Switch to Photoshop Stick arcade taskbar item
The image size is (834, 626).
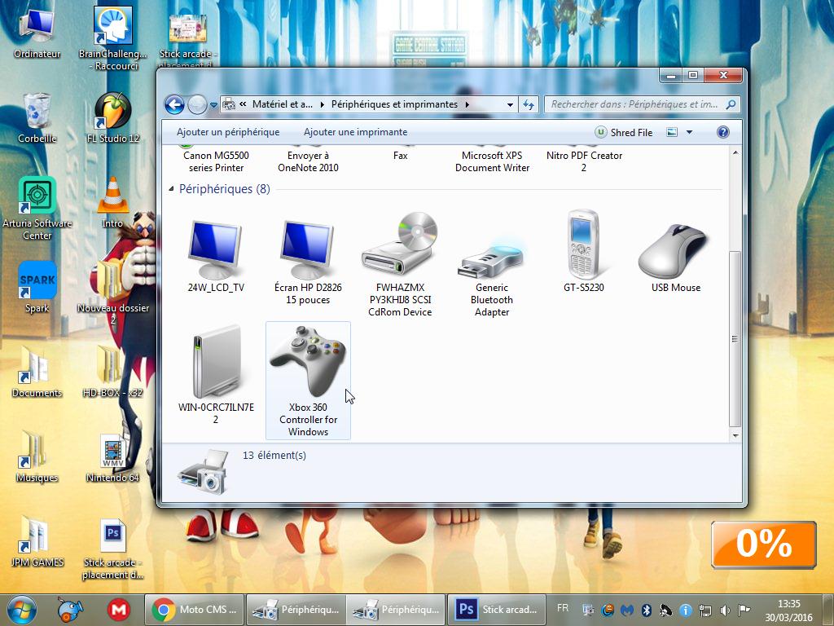pyautogui.click(x=498, y=609)
